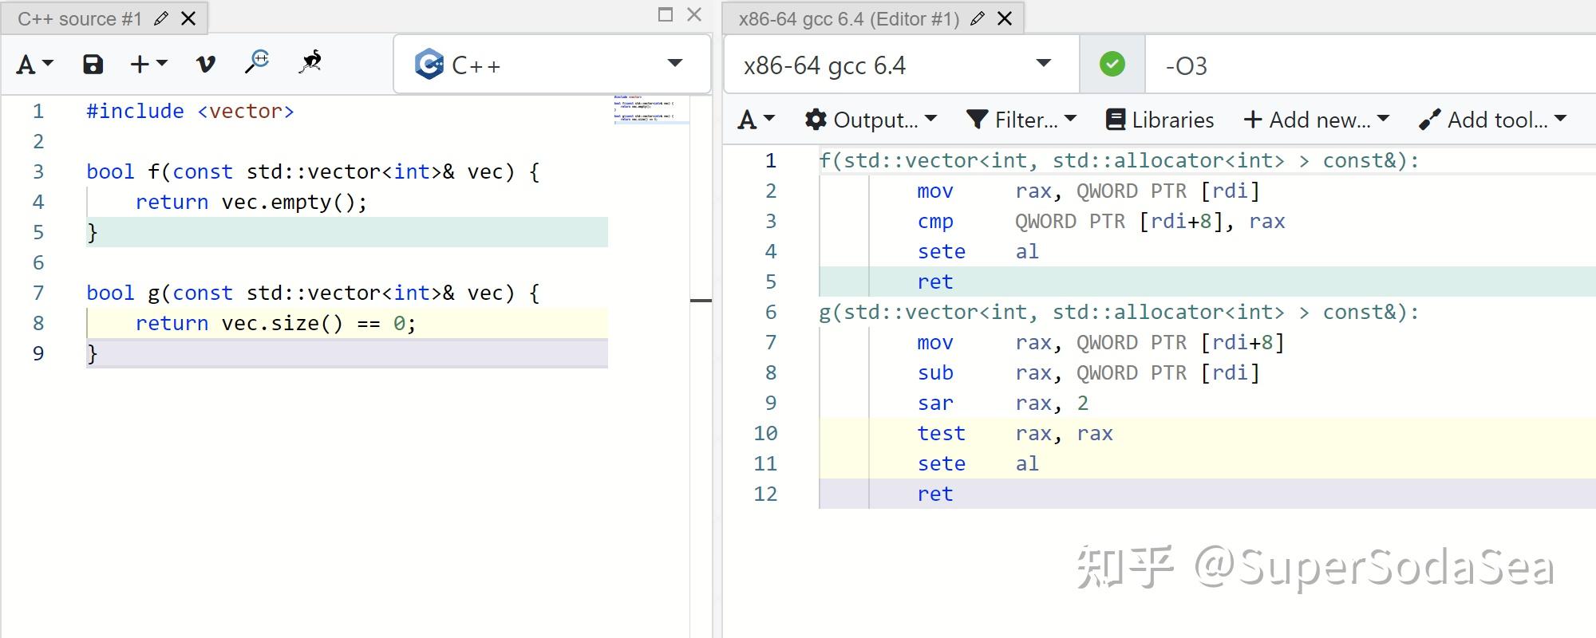
Task: Click the 'cmp QWORD PTR [rdi+8], rax' line
Action: click(1101, 221)
